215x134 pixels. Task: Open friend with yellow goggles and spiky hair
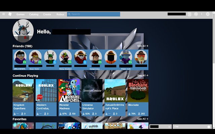click(35, 57)
